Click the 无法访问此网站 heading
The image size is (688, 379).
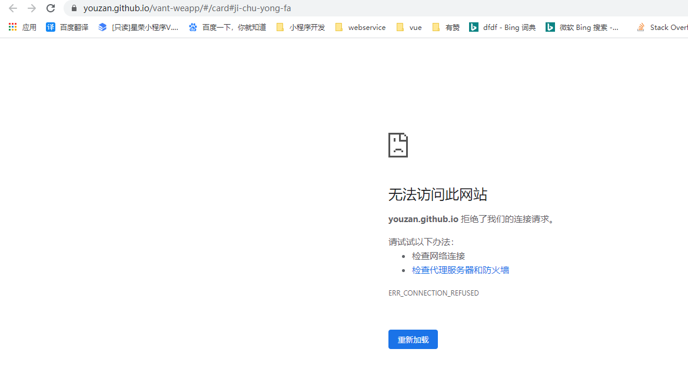coord(438,194)
